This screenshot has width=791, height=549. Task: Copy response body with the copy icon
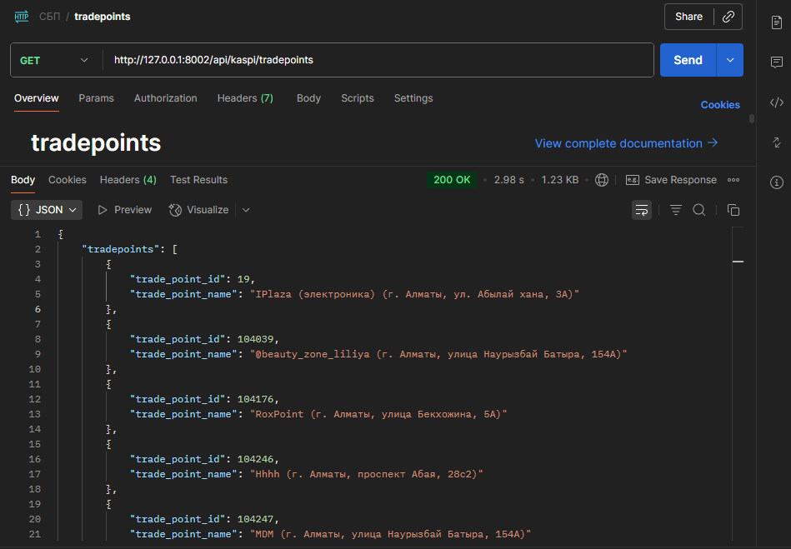pyautogui.click(x=733, y=210)
